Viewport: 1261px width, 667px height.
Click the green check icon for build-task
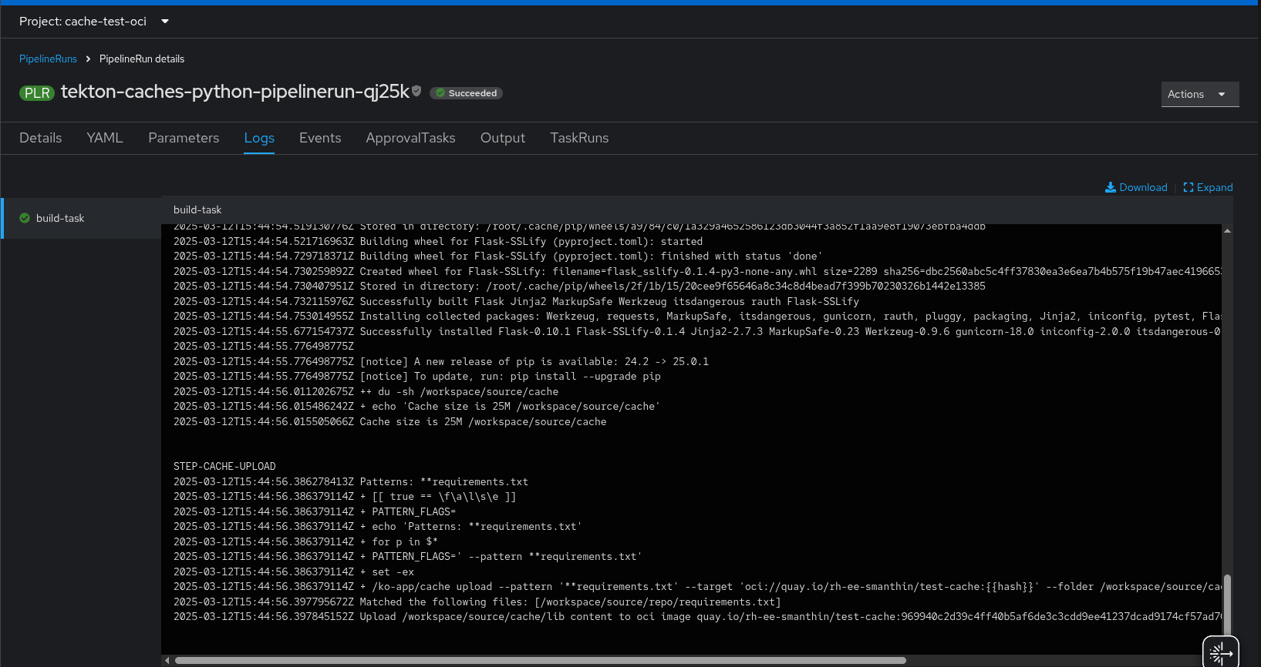click(25, 218)
